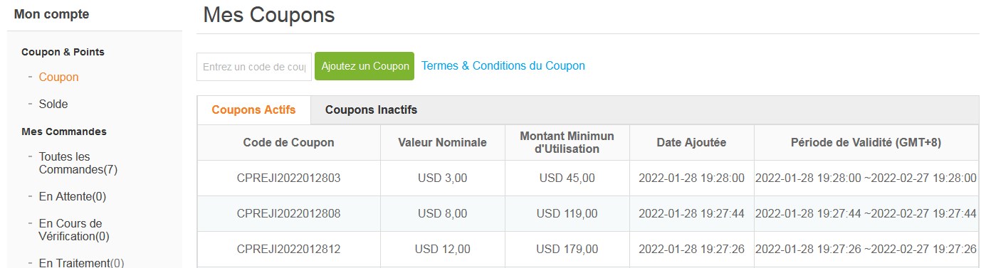Switch to Coupons Inactifs tab
This screenshot has width=981, height=268.
tap(371, 110)
